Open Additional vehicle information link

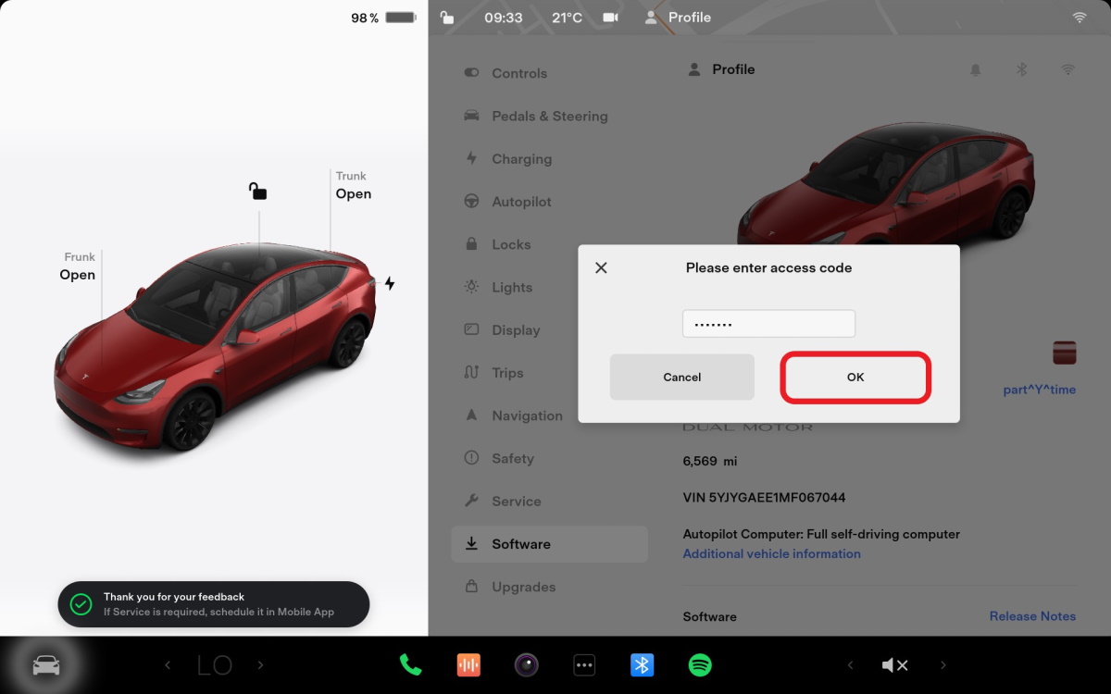[x=771, y=553]
